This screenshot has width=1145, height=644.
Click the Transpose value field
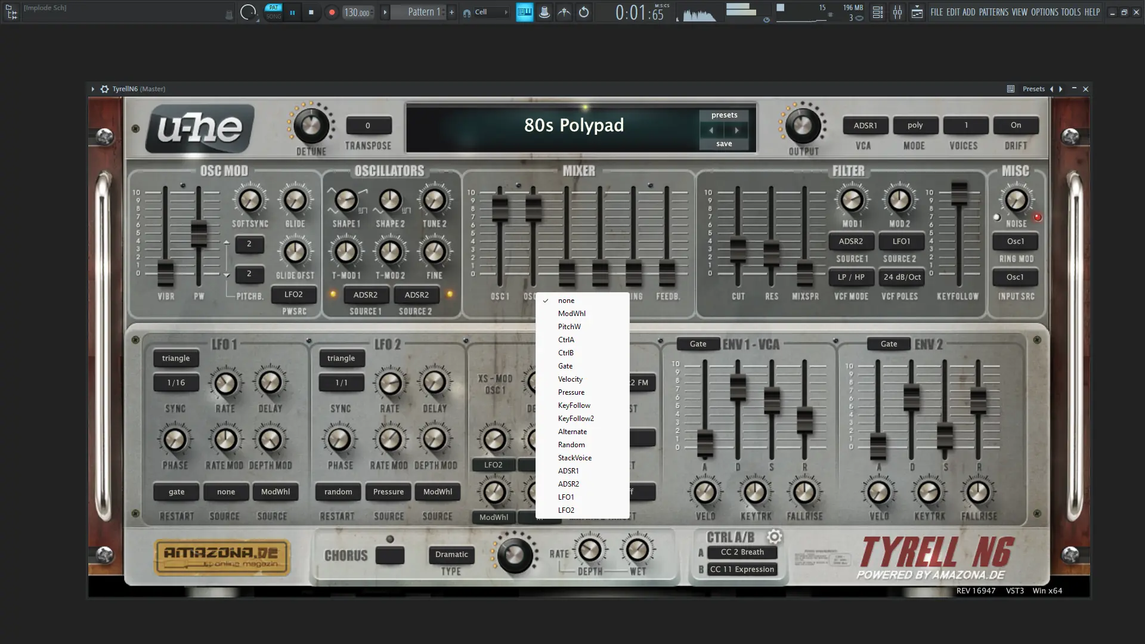(368, 126)
